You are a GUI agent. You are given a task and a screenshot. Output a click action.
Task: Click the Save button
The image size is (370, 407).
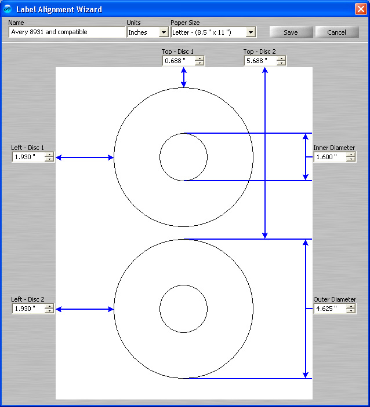pos(291,32)
